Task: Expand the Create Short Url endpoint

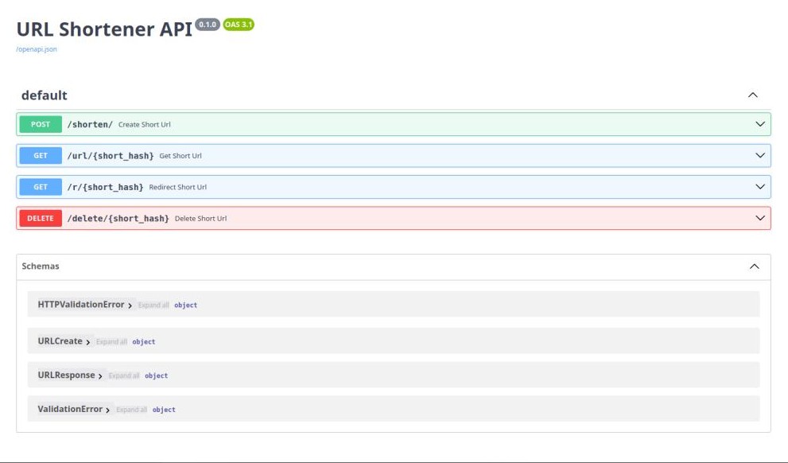Action: tap(398, 124)
